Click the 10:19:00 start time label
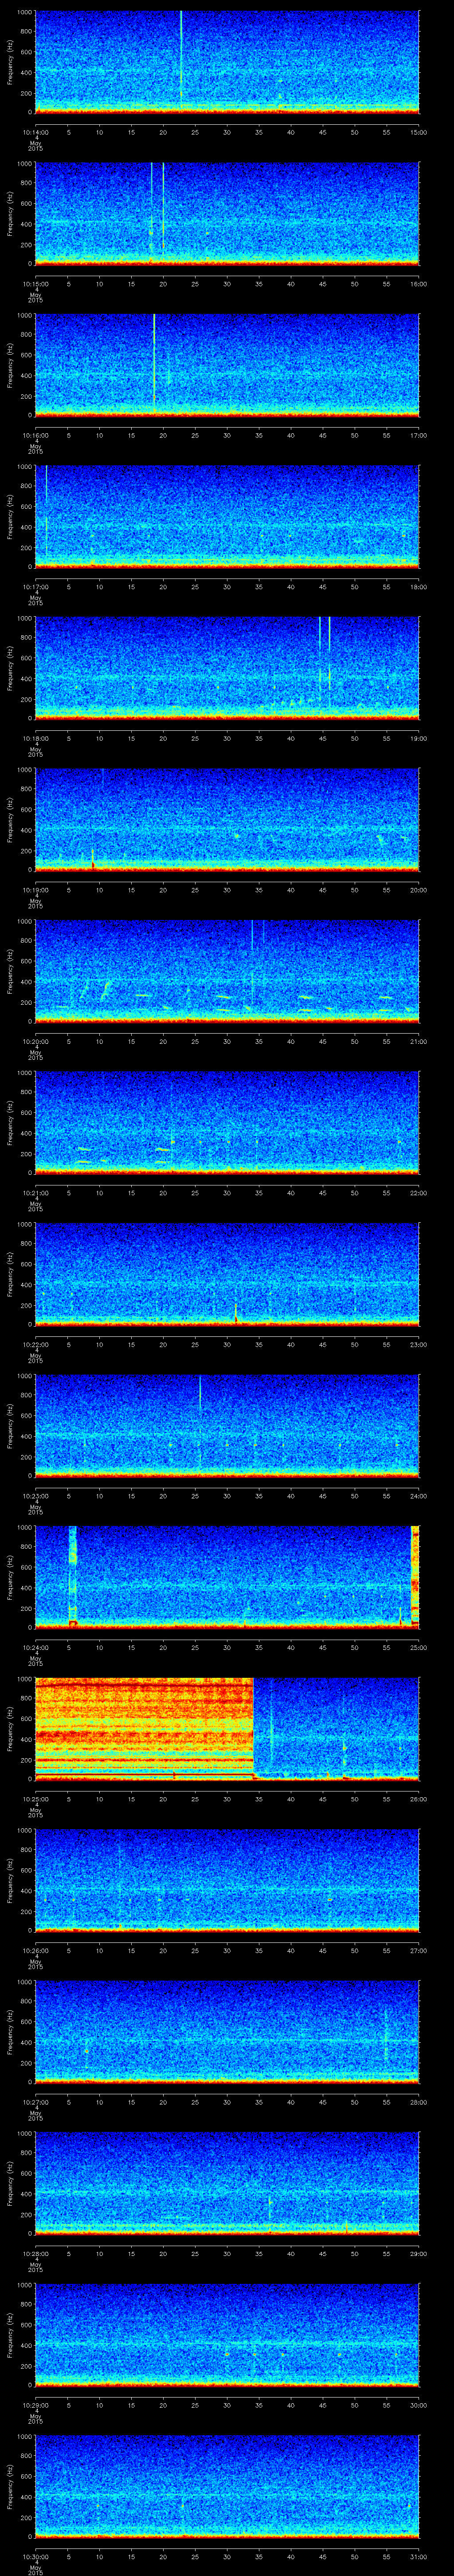The image size is (454, 2576). [35, 890]
